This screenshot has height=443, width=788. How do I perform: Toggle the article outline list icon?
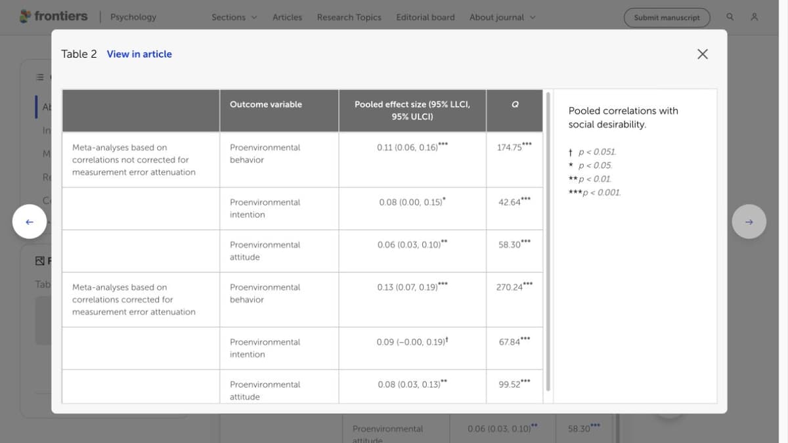tap(39, 77)
